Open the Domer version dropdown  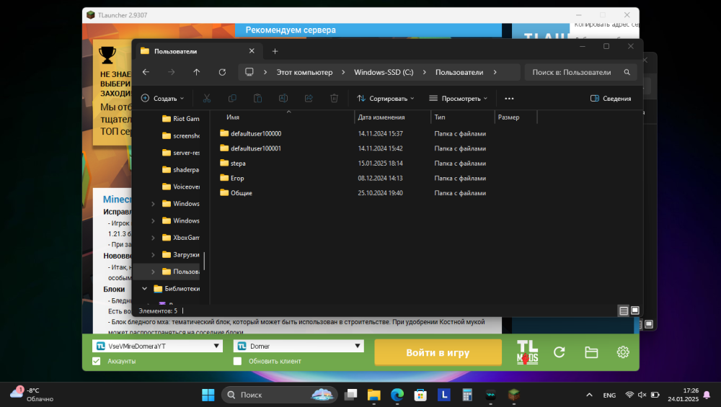point(298,346)
